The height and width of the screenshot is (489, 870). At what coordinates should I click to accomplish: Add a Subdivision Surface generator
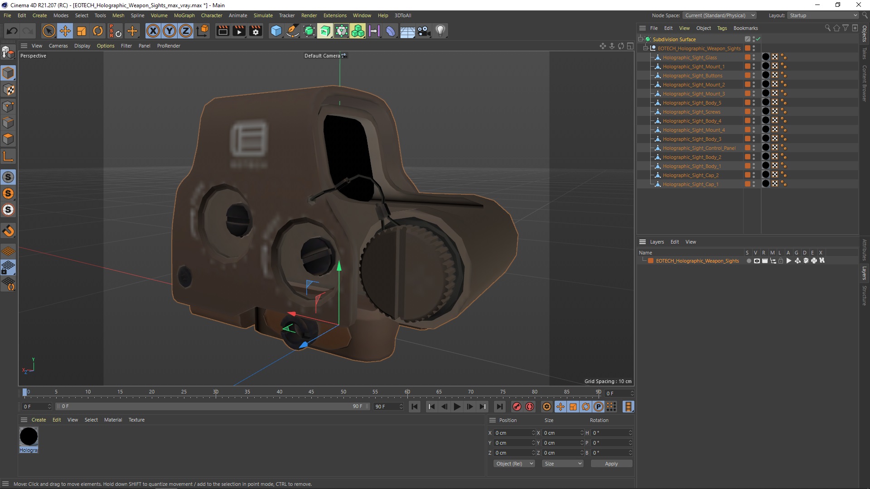(x=309, y=31)
